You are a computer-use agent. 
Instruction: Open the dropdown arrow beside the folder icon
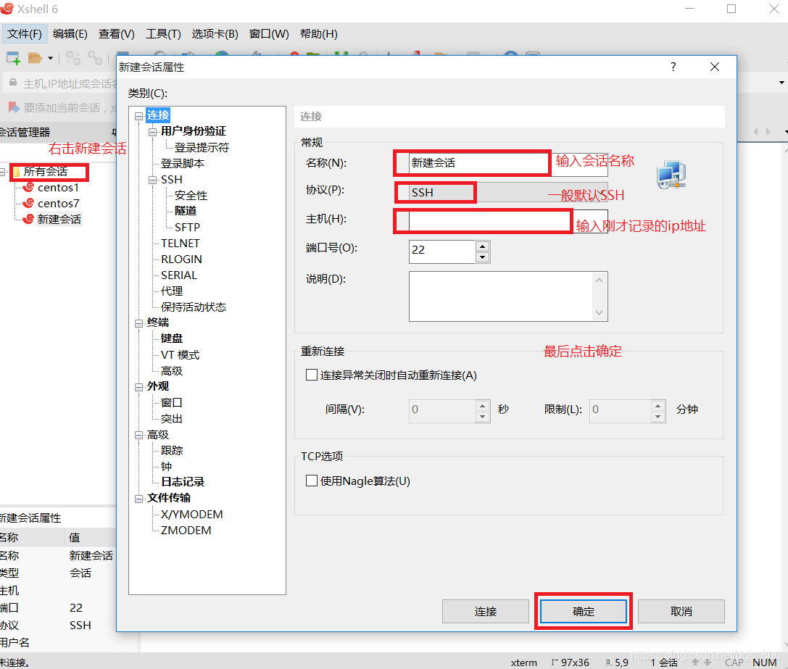[x=50, y=58]
